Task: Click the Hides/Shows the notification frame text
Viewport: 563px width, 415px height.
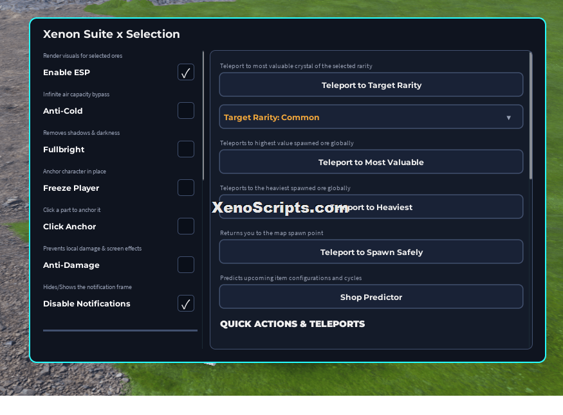Action: coord(88,287)
